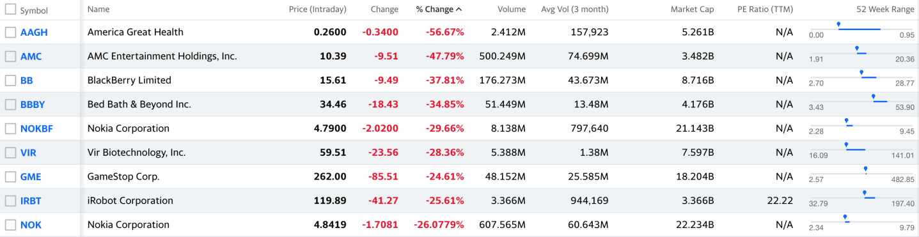
Task: Open the VIR ticker link
Action: pyautogui.click(x=28, y=153)
